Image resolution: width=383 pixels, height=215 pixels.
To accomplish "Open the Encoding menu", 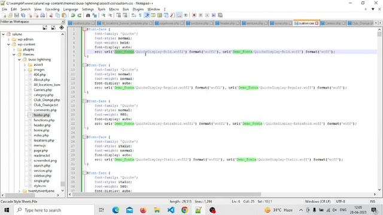I will (x=52, y=10).
